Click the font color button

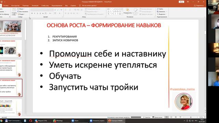(x=60, y=13)
